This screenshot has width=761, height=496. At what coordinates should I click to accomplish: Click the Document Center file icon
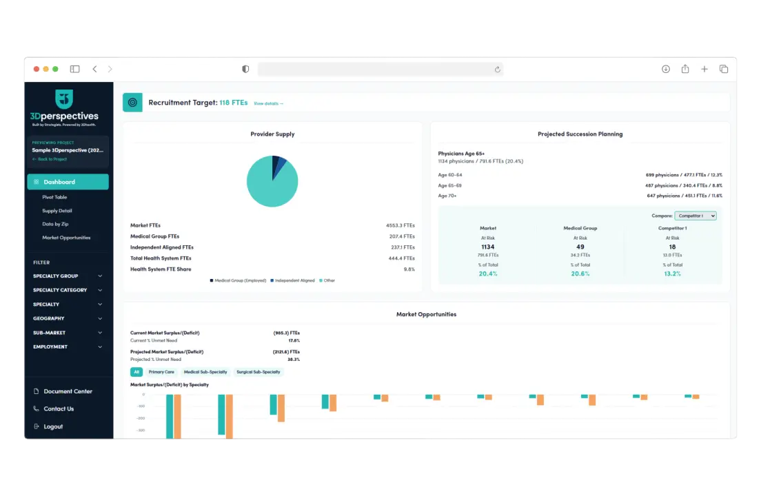click(x=37, y=391)
